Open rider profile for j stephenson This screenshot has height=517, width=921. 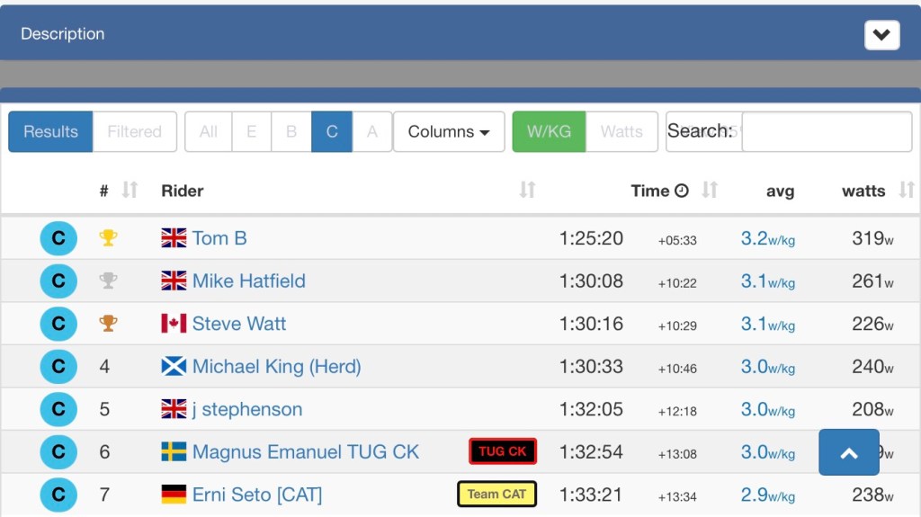(x=246, y=409)
